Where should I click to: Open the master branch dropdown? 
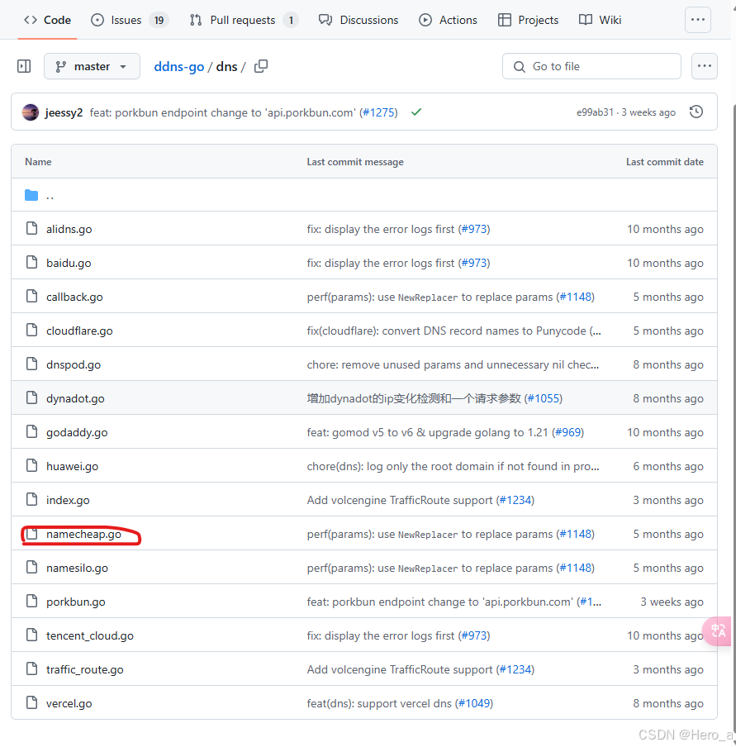coord(92,66)
